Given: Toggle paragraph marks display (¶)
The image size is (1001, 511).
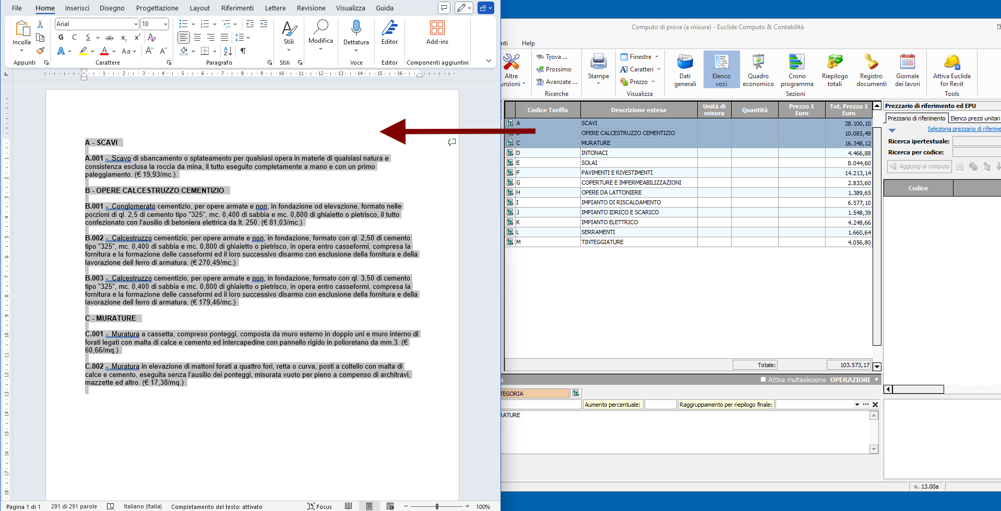Looking at the screenshot, I should tap(243, 51).
